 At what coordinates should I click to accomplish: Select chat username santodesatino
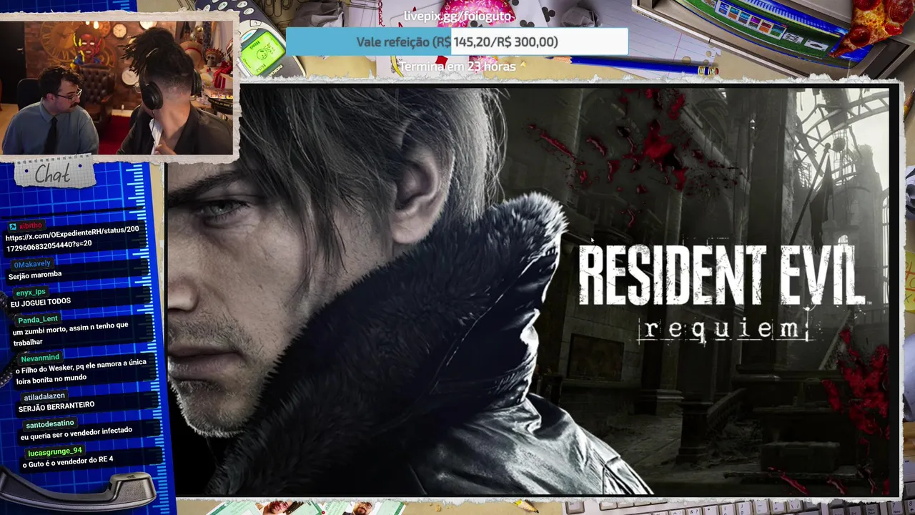point(50,423)
